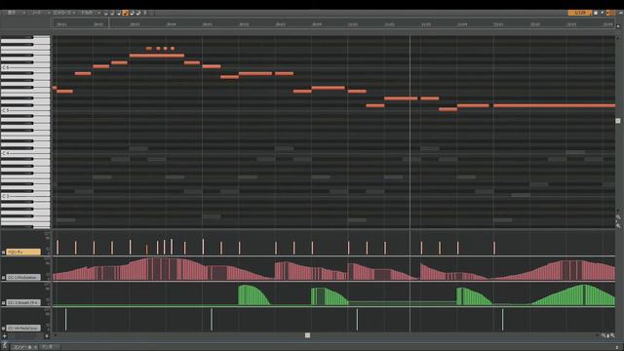
Task: Open the fourth toolbar dropdown menu
Action: pos(91,13)
